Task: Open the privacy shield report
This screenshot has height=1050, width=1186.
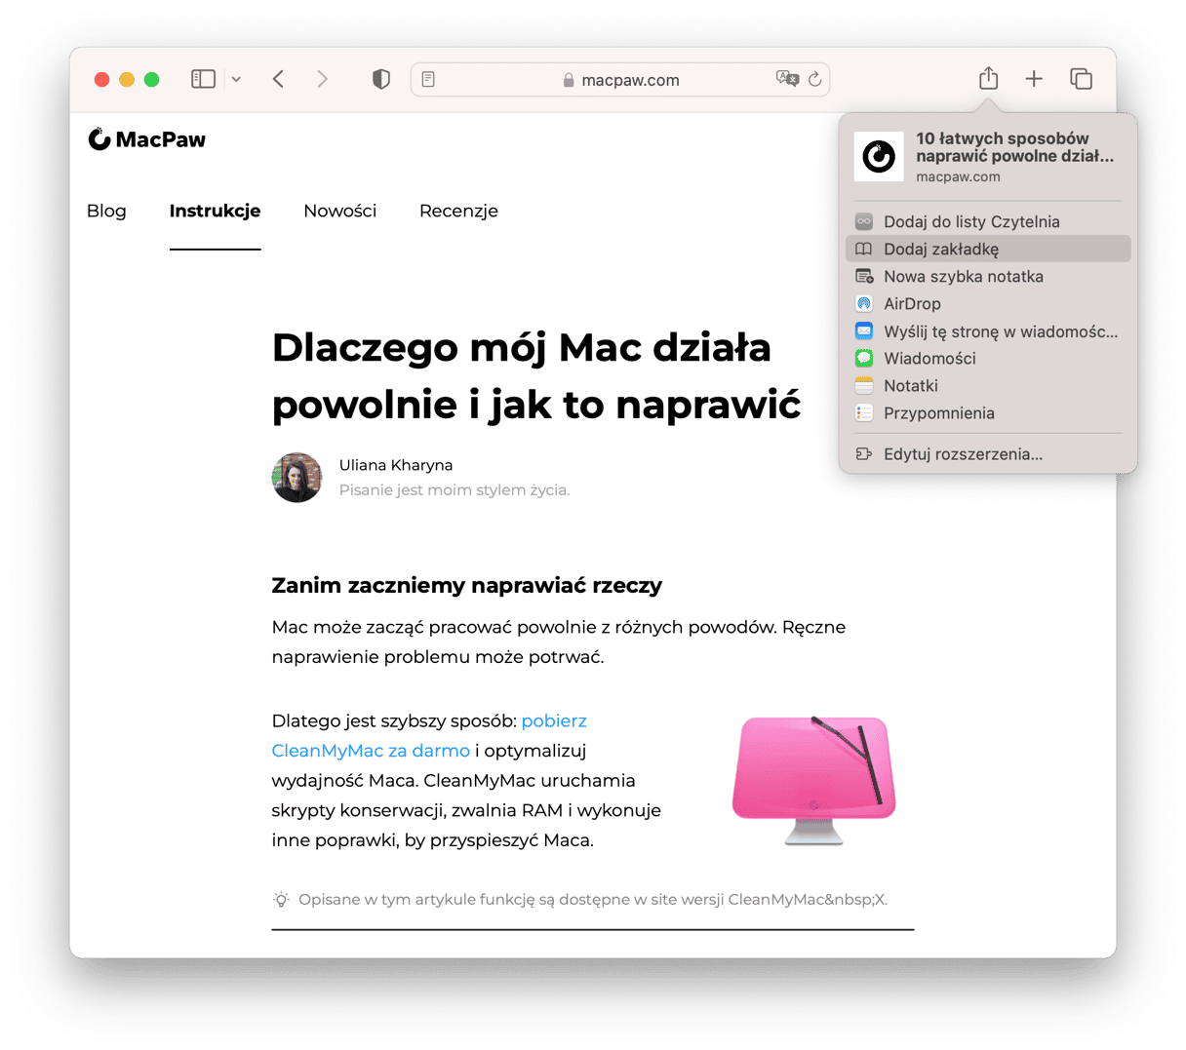Action: [381, 79]
